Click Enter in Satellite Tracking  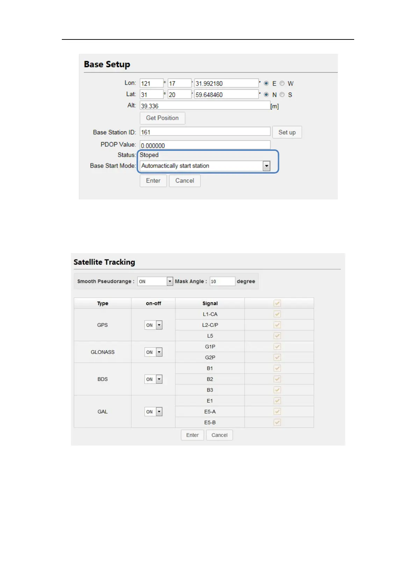pyautogui.click(x=192, y=435)
